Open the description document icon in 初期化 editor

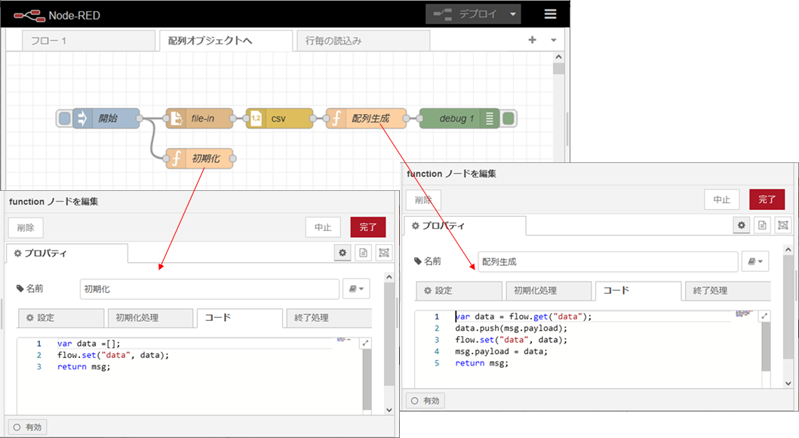pyautogui.click(x=363, y=253)
